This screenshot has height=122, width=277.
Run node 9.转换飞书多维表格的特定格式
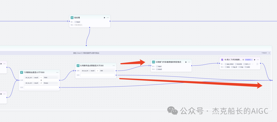coord(186,62)
